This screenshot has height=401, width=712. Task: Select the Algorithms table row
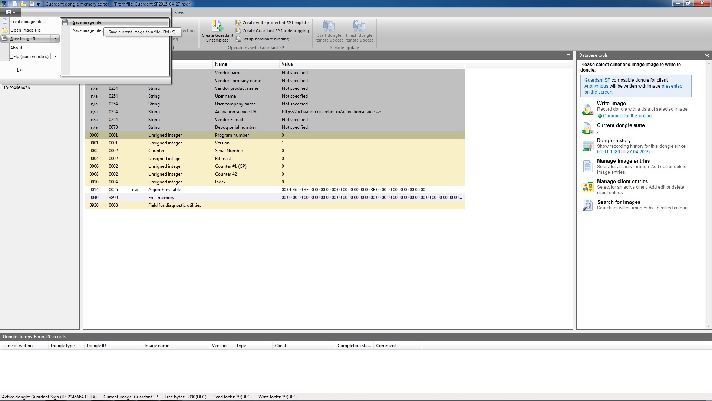coord(165,190)
